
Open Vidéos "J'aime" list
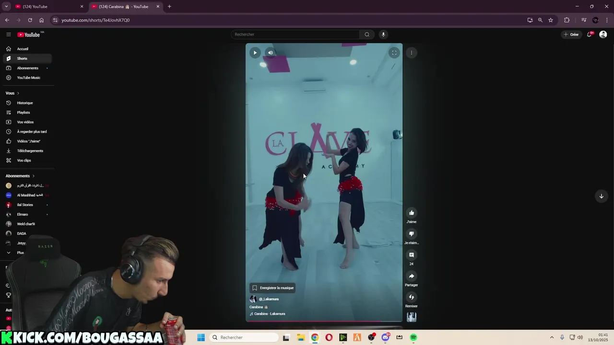(27, 141)
